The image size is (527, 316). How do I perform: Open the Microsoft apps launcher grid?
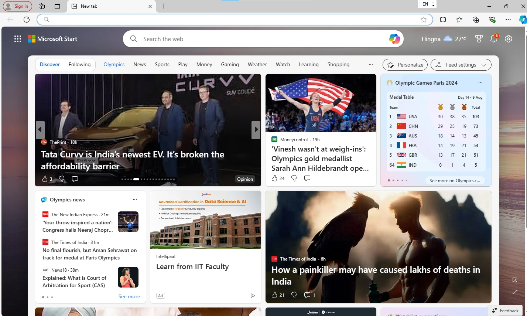coord(18,39)
